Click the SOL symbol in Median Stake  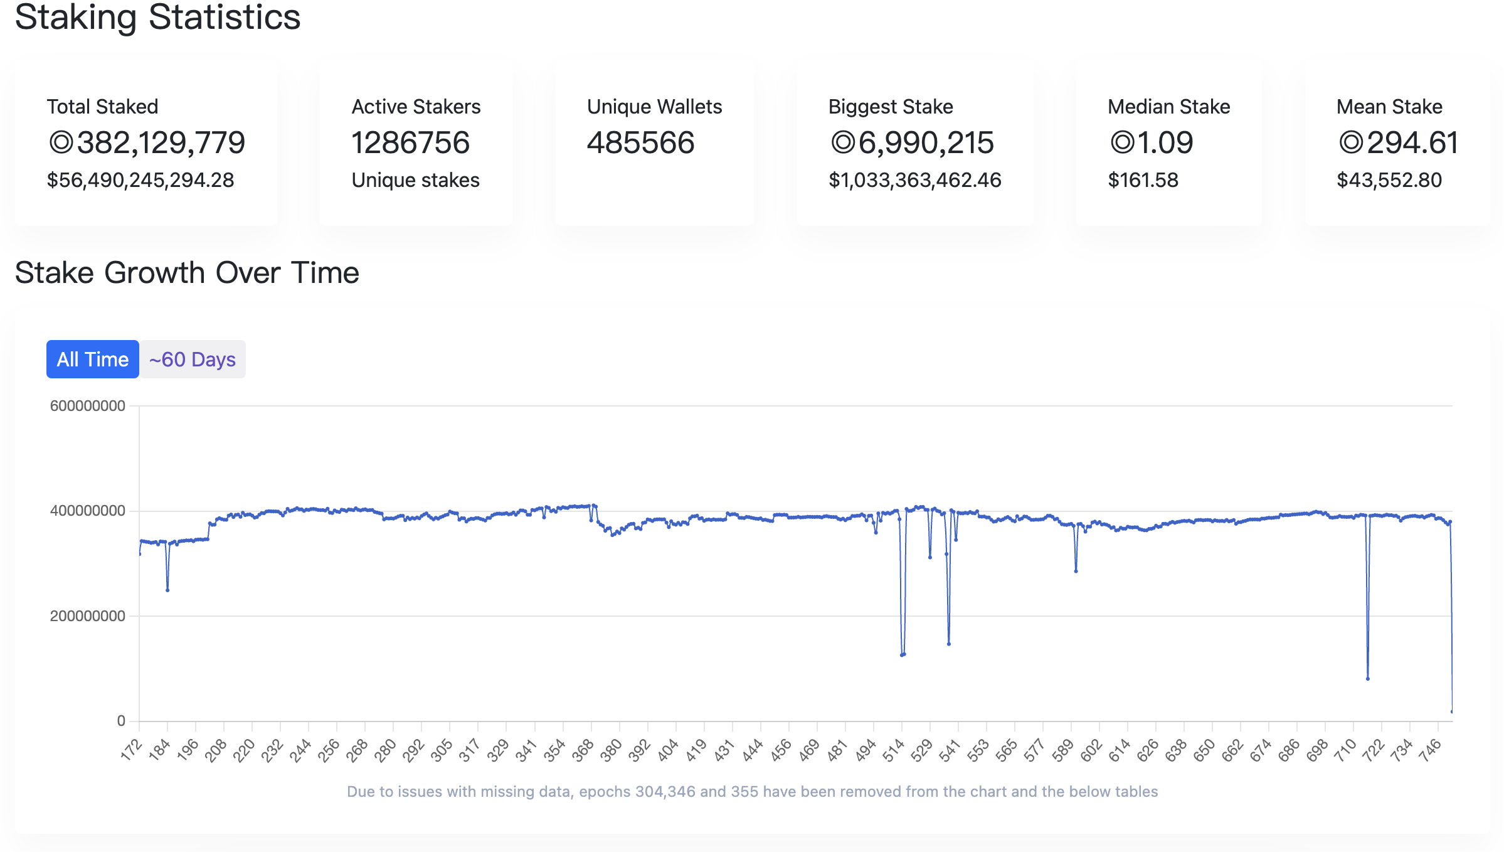pos(1122,143)
